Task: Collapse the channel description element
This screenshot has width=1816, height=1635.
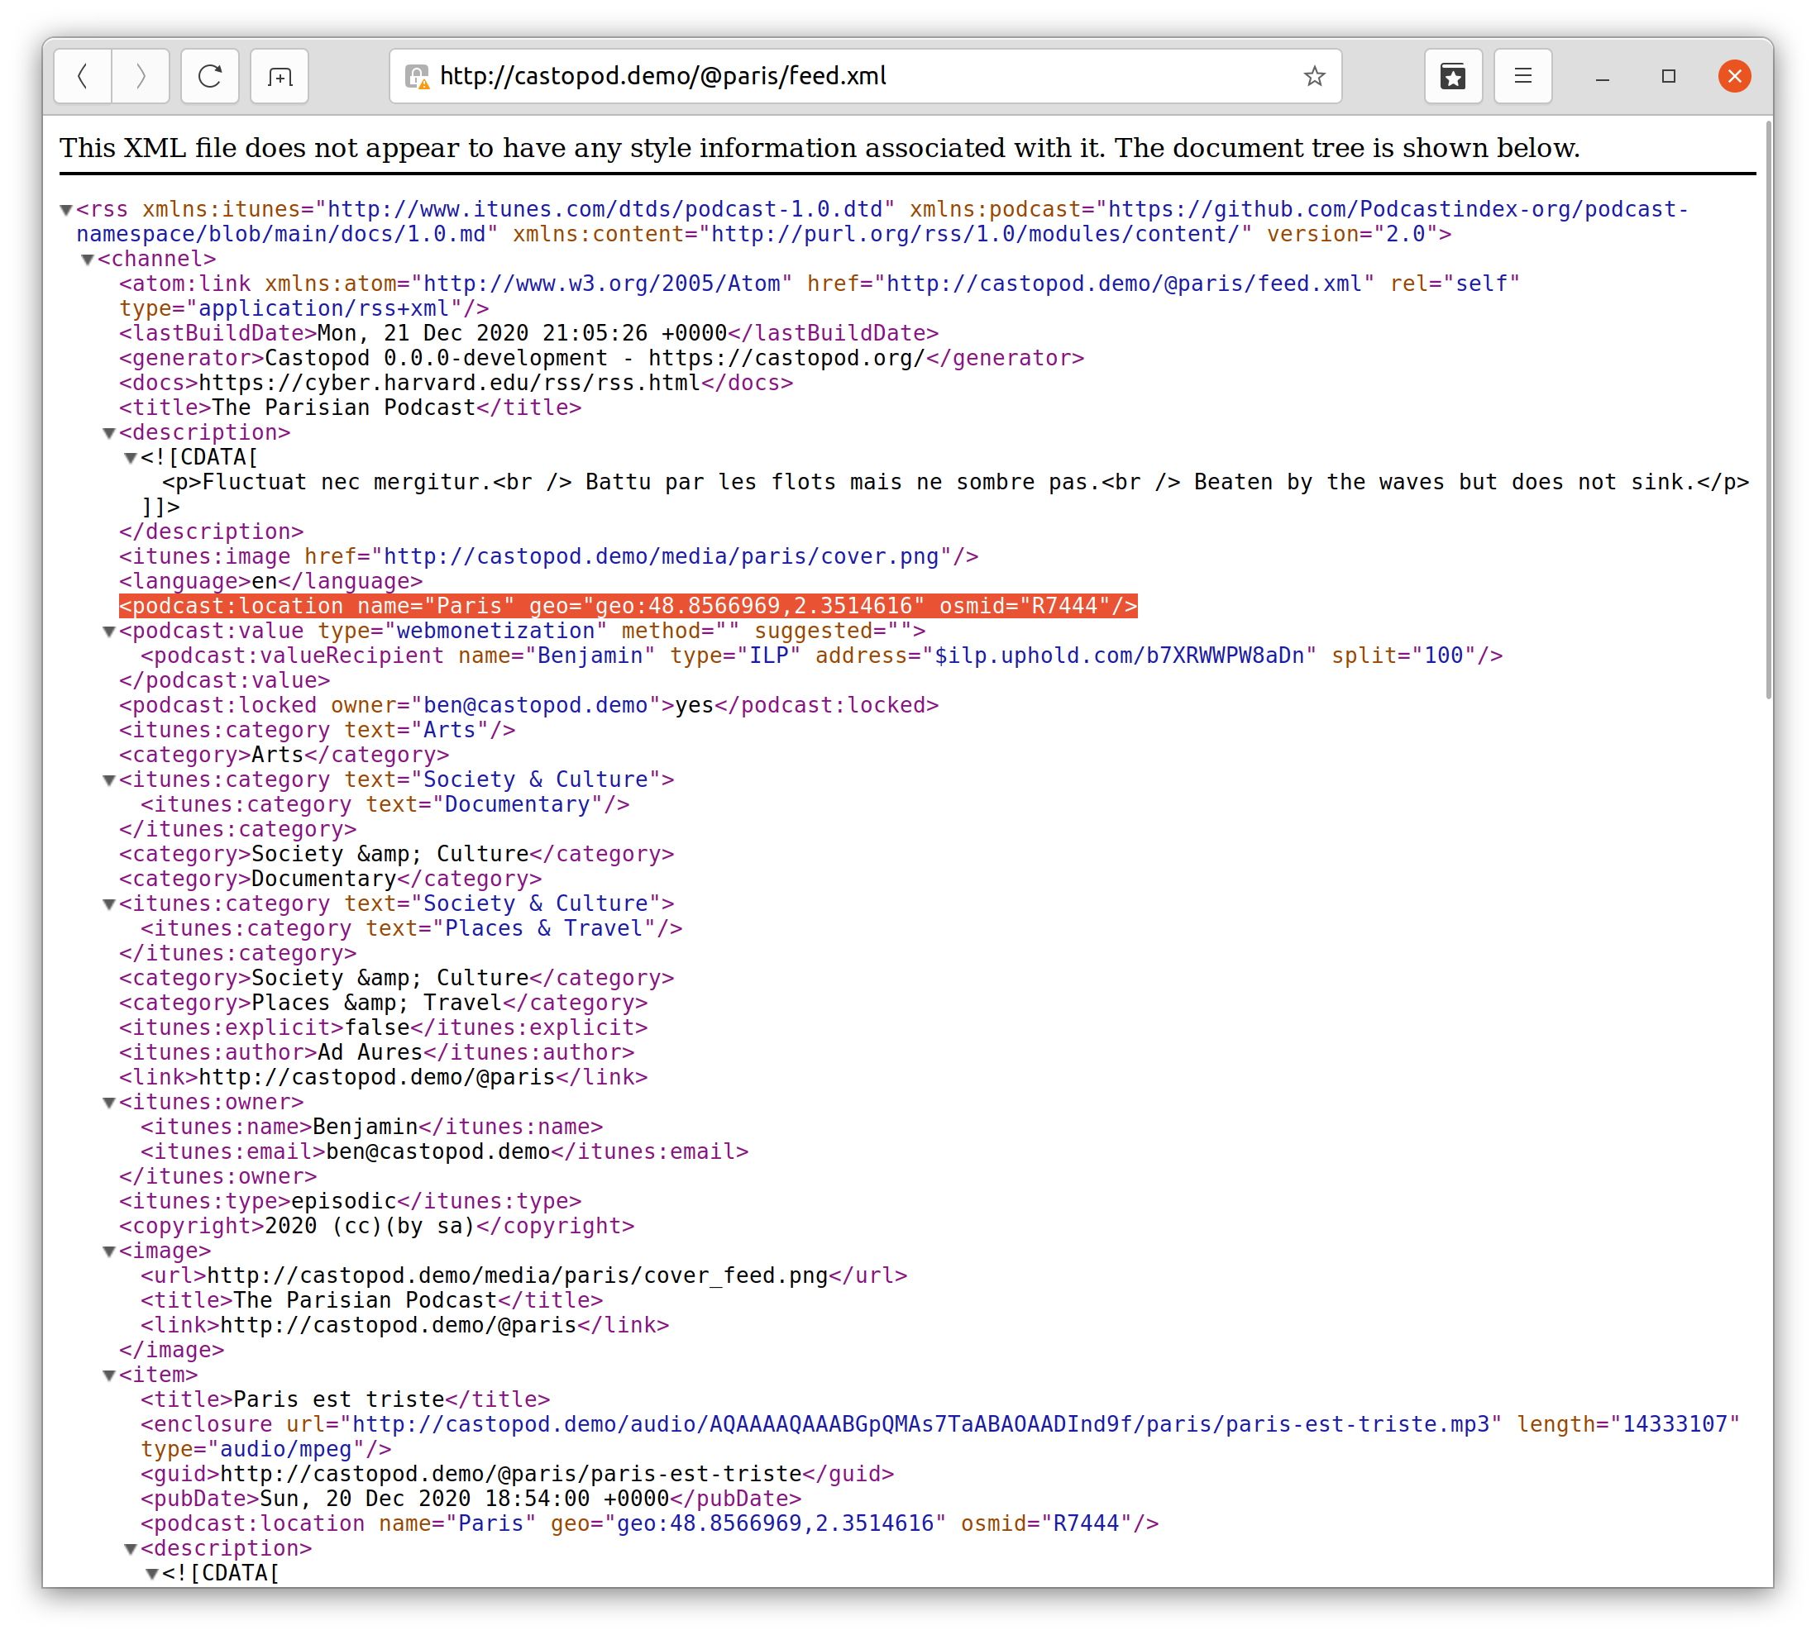Action: point(108,434)
